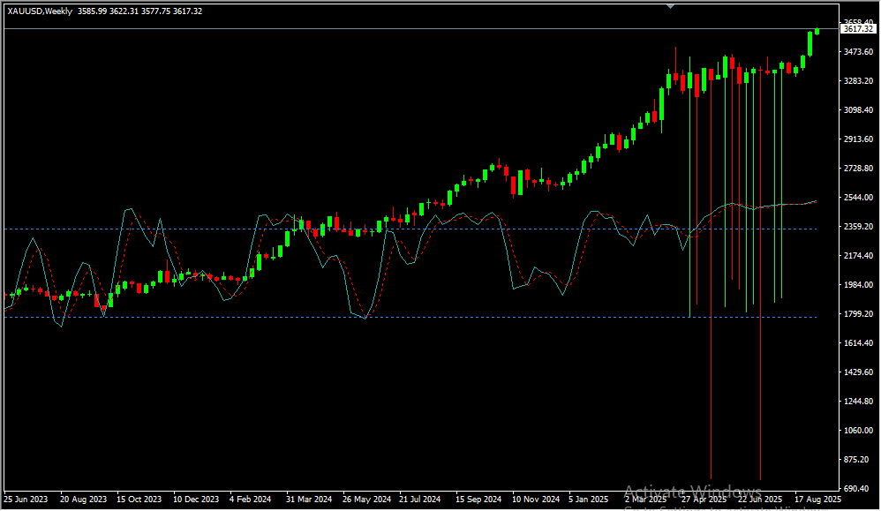Image resolution: width=881 pixels, height=511 pixels.
Task: Click the 21 Jul 2024 date label
Action: click(422, 499)
